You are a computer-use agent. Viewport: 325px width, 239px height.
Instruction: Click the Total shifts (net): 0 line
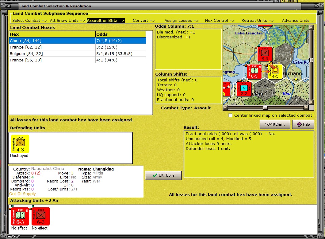coord(177,80)
